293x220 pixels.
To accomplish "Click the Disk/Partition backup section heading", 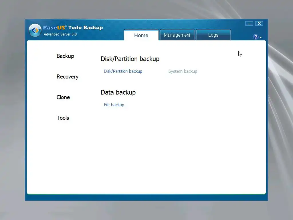I will tap(130, 59).
